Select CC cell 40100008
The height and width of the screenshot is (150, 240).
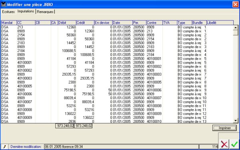pyautogui.click(x=24, y=110)
